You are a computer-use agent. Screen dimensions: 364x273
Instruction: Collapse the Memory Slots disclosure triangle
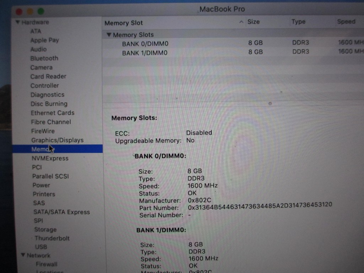coord(109,35)
